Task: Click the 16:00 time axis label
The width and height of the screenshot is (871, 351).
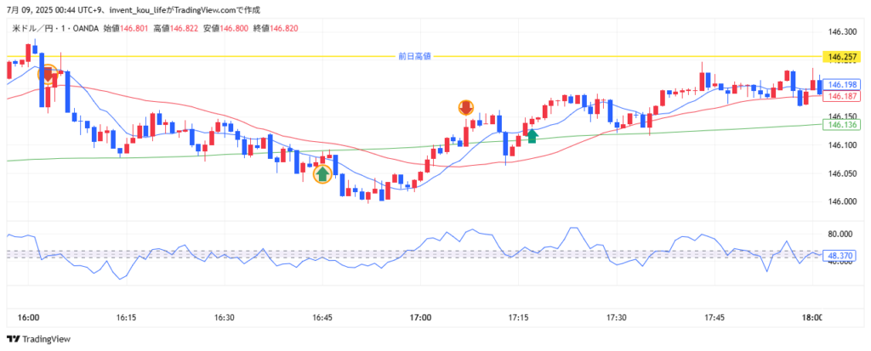Action: pos(28,318)
